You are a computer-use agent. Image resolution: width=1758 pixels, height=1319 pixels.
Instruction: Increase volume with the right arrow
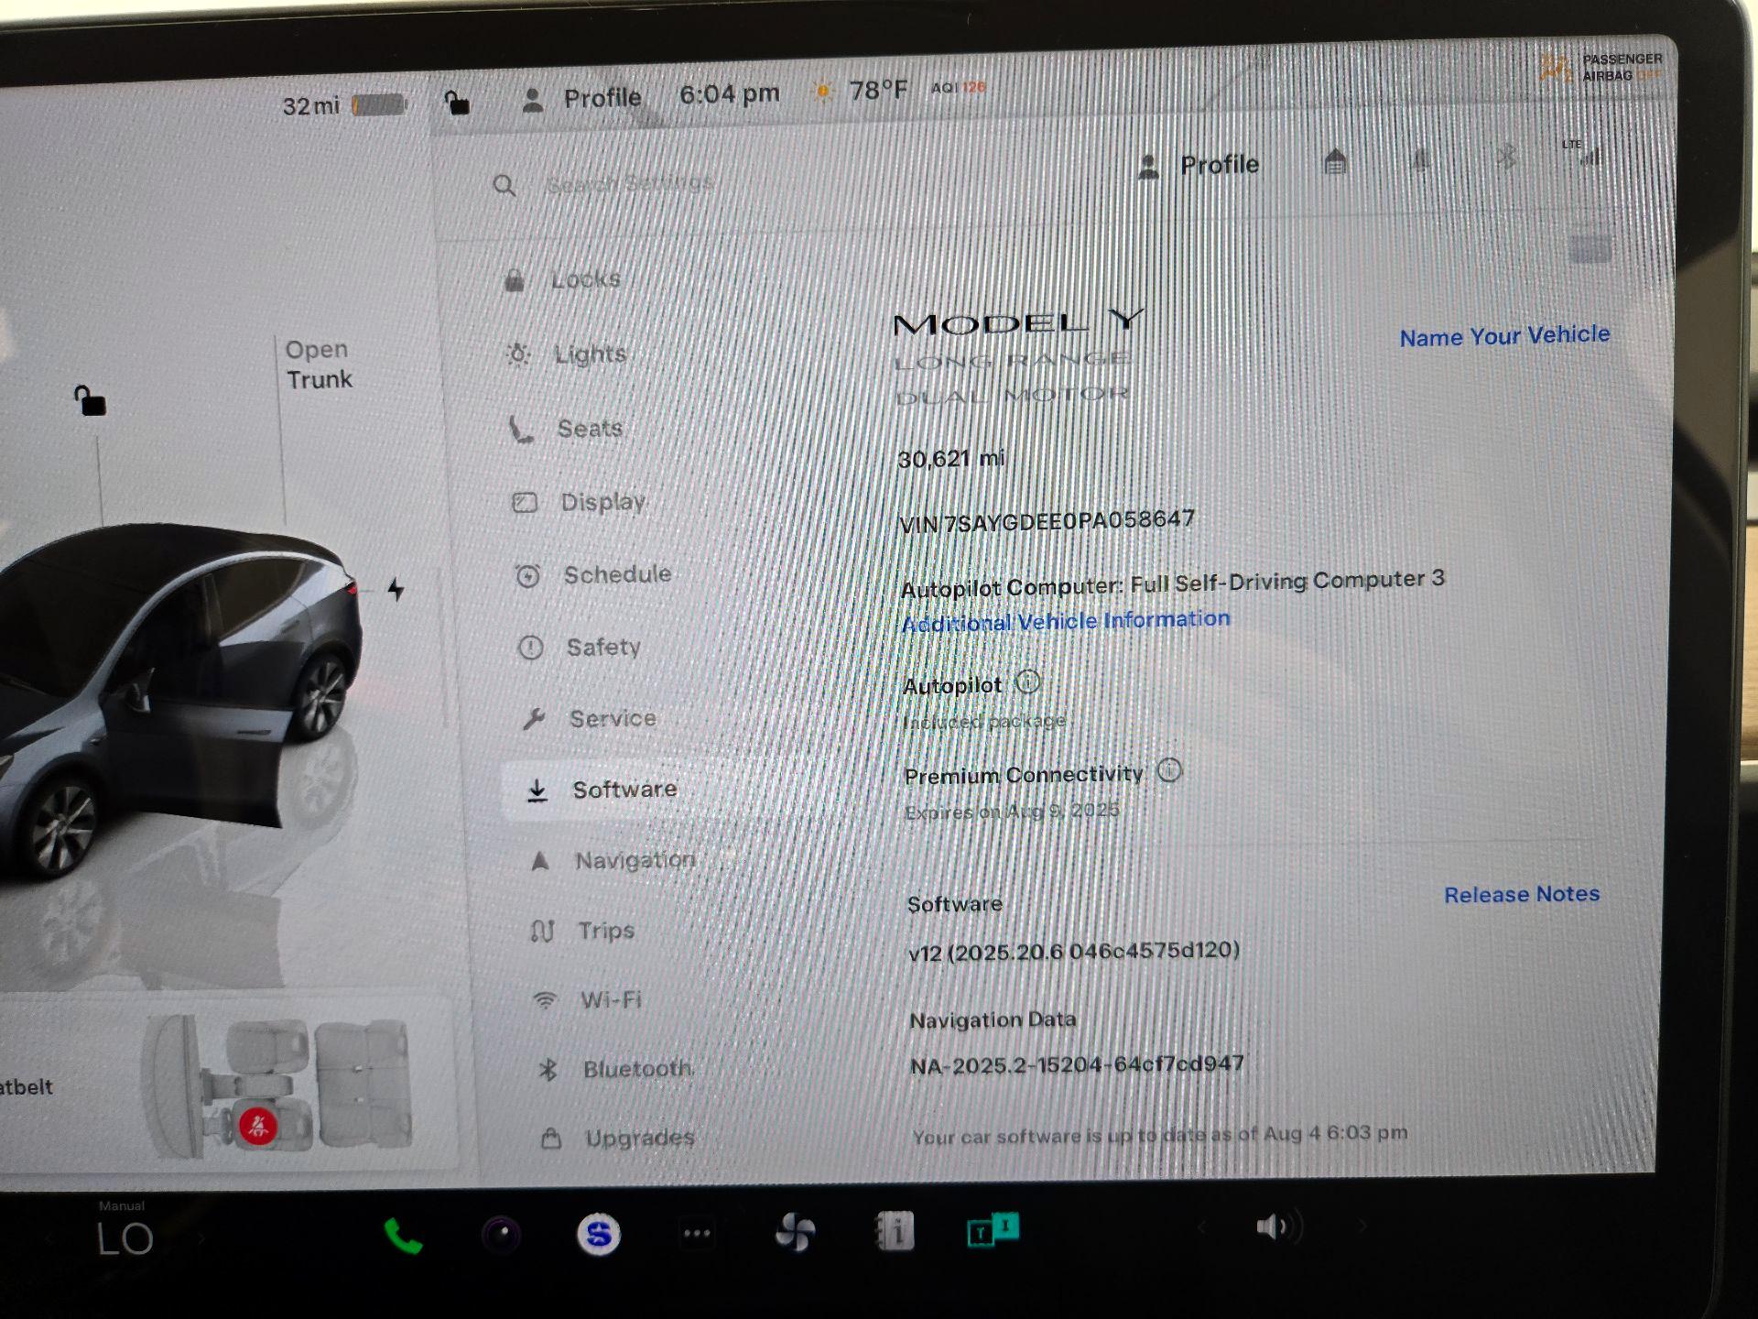(x=1362, y=1226)
